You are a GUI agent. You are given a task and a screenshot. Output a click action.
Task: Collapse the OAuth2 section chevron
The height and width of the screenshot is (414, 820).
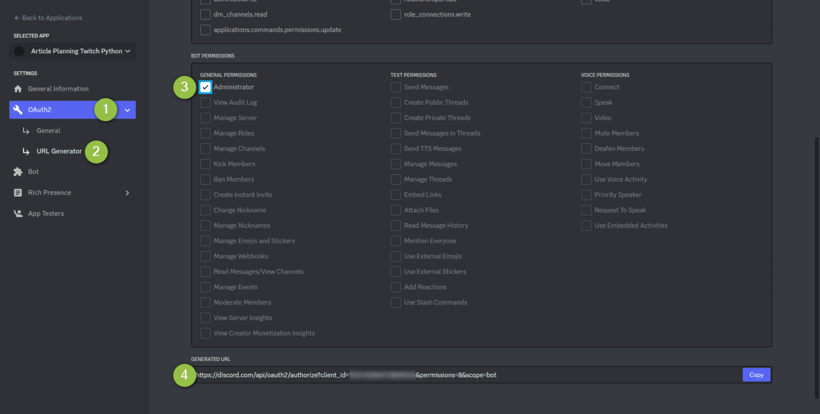coord(127,110)
